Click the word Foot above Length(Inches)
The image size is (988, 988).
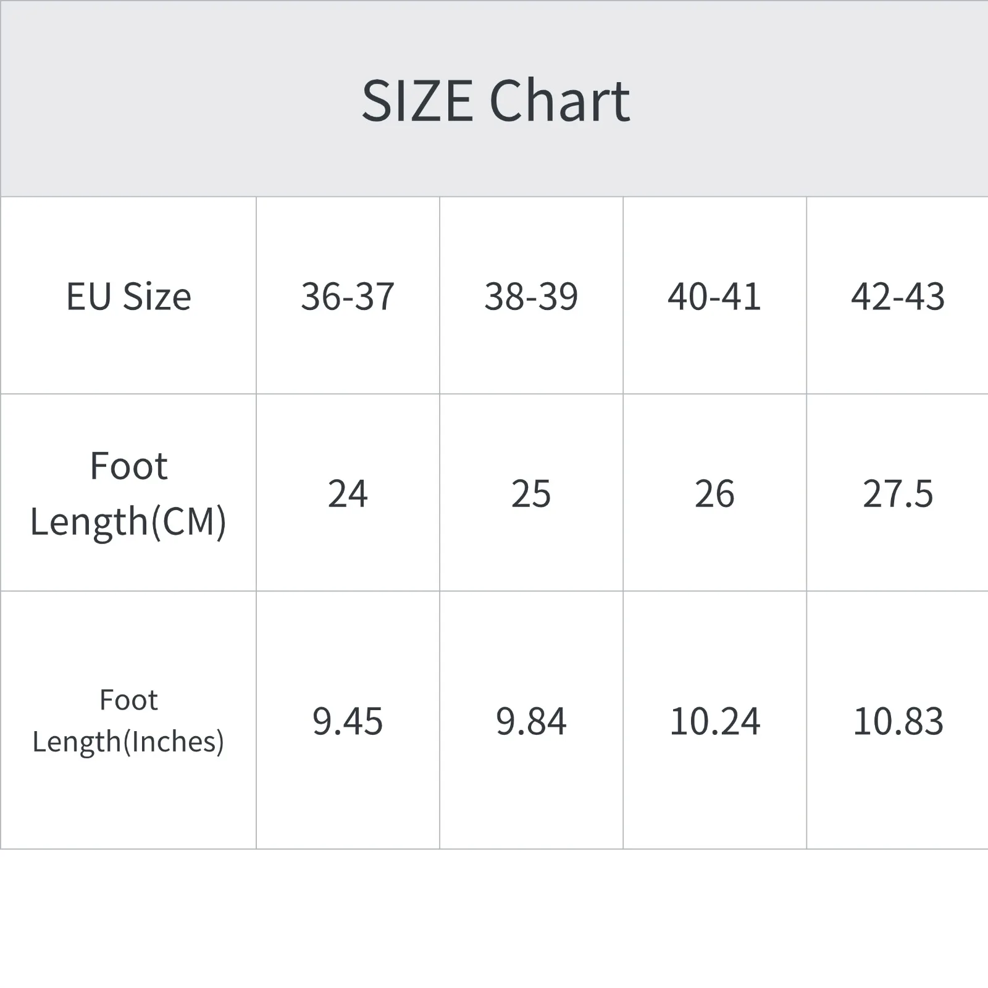point(128,700)
